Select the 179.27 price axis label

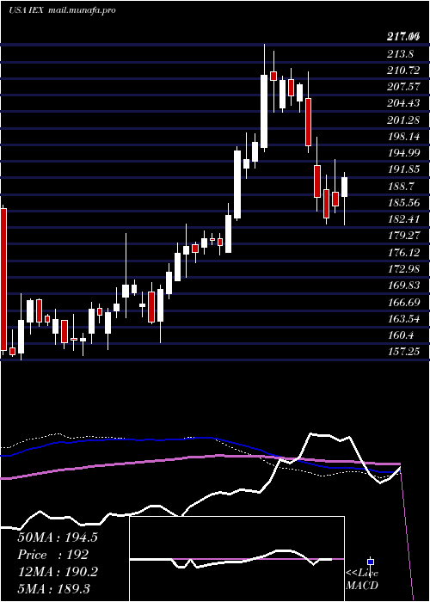(x=403, y=236)
